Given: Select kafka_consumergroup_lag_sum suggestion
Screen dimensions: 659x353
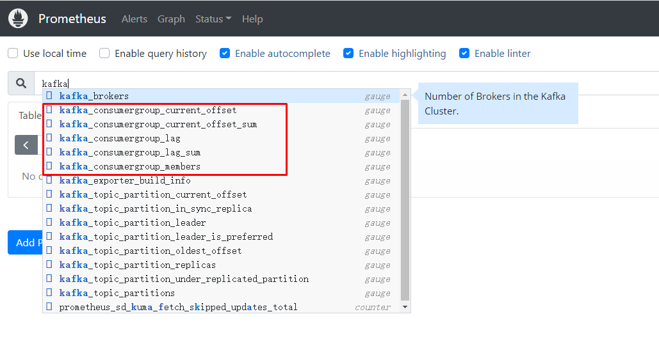Looking at the screenshot, I should click(222, 152).
